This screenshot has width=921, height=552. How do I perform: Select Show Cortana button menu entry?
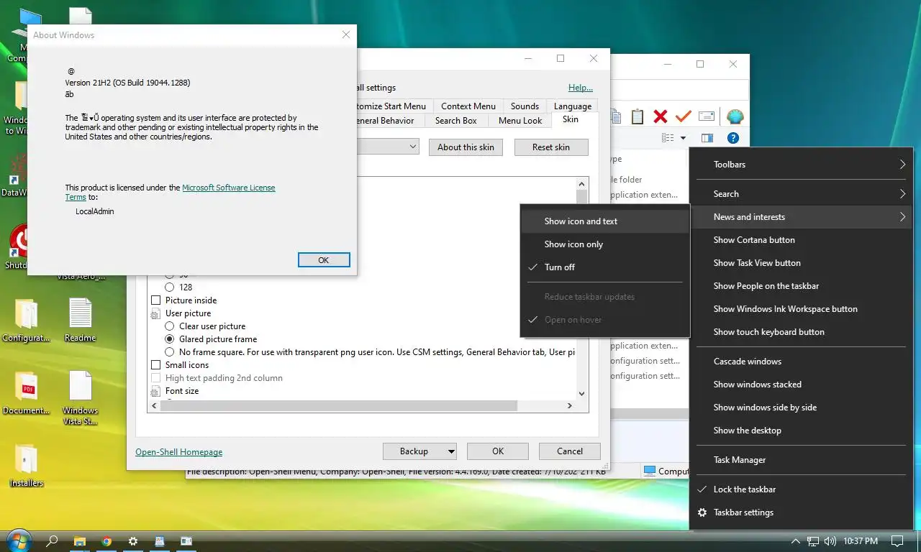coord(801,240)
